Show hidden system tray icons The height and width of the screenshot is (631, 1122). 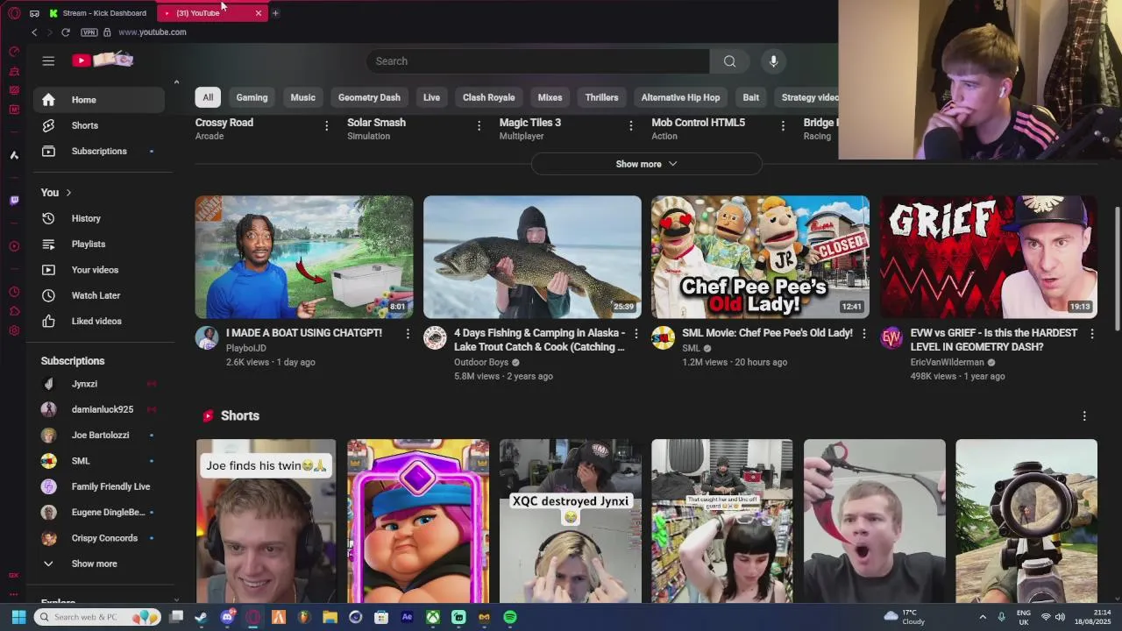pos(982,617)
